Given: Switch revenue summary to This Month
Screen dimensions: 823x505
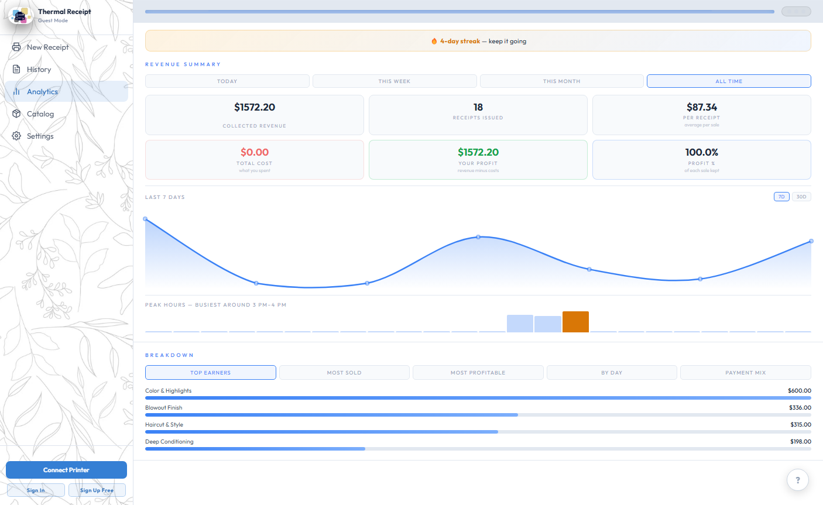Looking at the screenshot, I should click(x=561, y=81).
